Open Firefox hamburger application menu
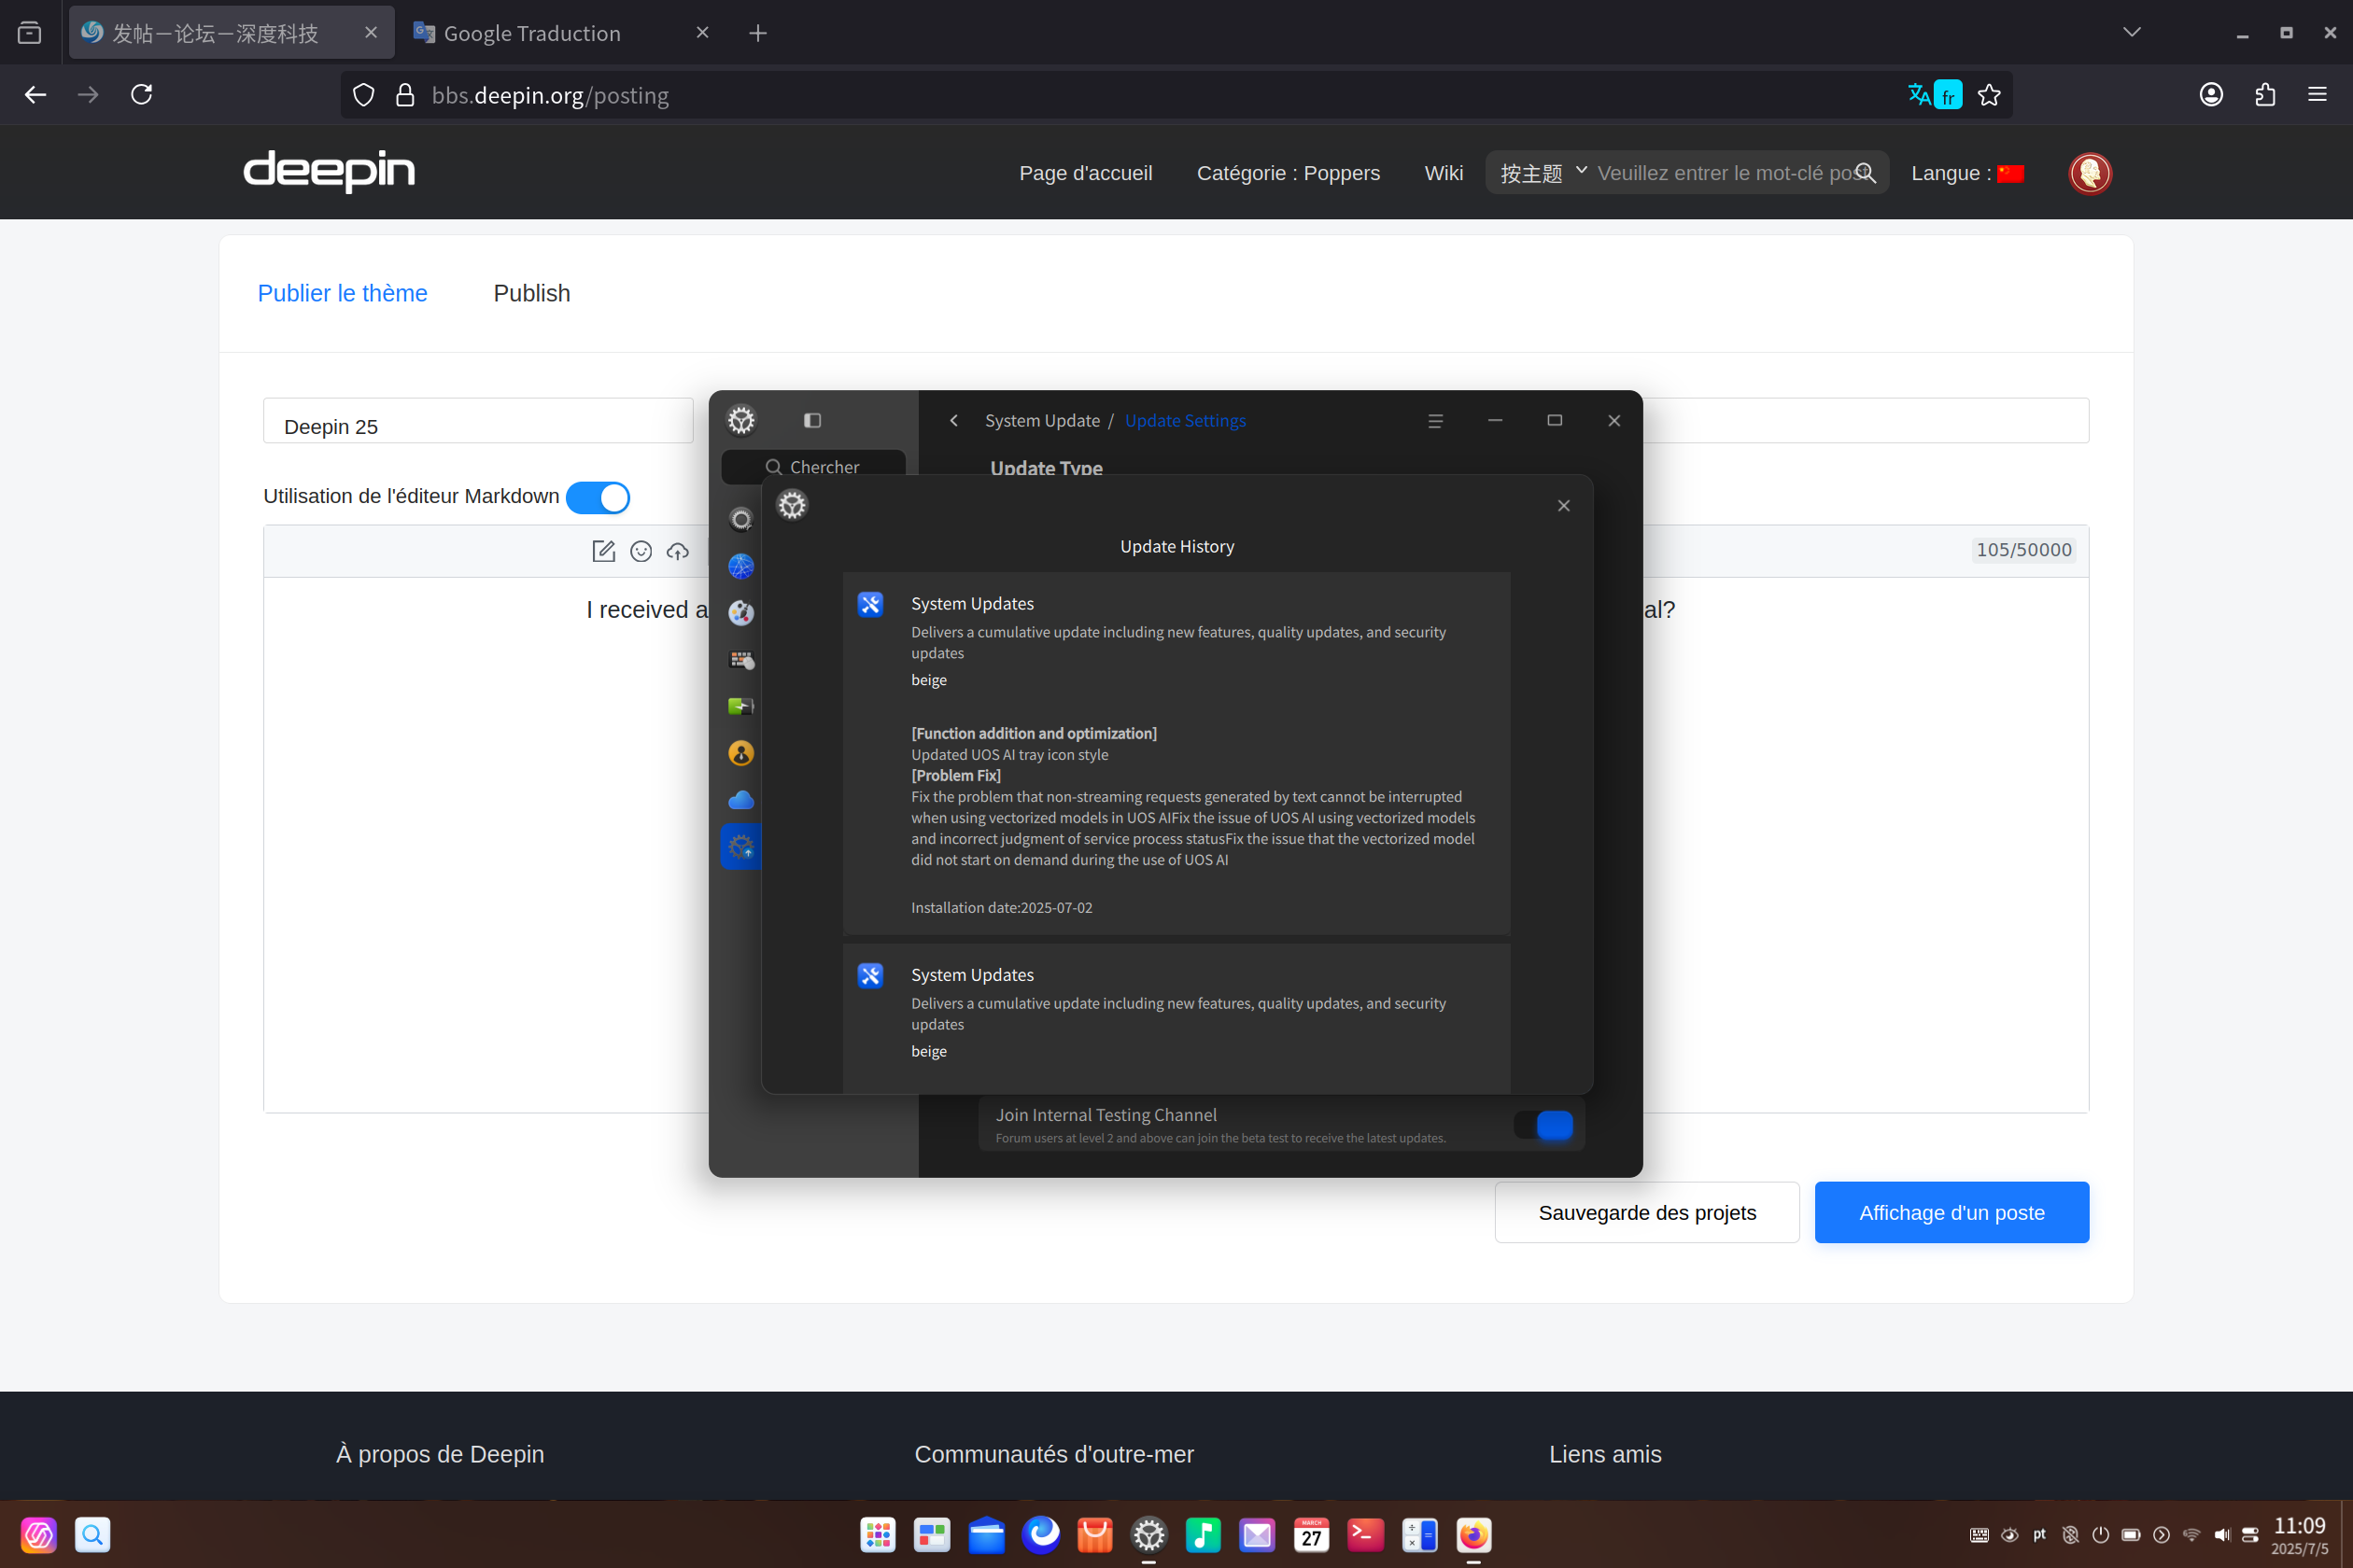This screenshot has width=2353, height=1568. pos(2317,95)
